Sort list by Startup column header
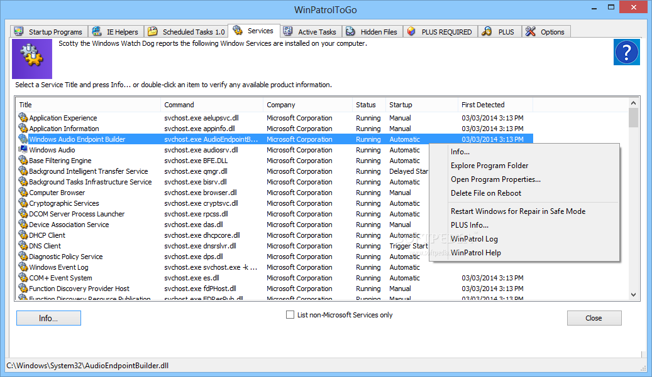 [x=422, y=105]
